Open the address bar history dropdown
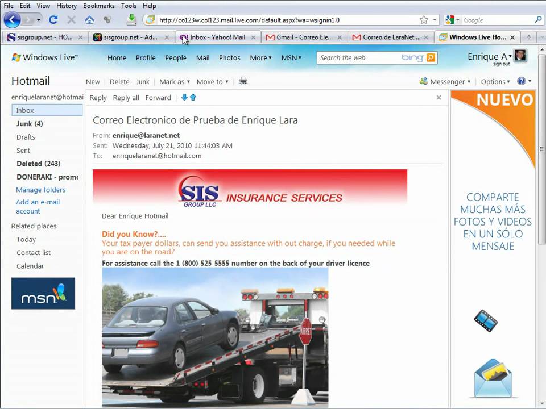The width and height of the screenshot is (546, 409). (435, 20)
